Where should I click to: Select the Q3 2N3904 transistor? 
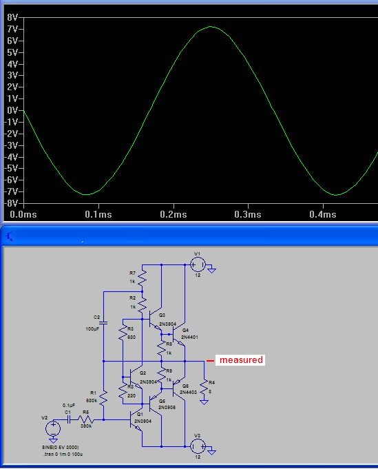tap(155, 320)
